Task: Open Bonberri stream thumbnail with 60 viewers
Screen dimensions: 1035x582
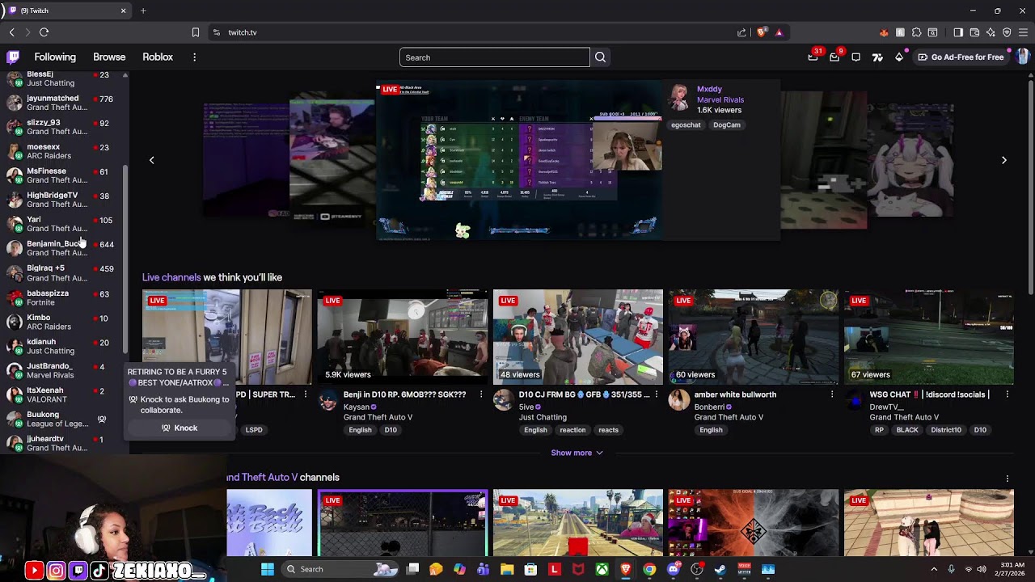Action: [x=753, y=336]
